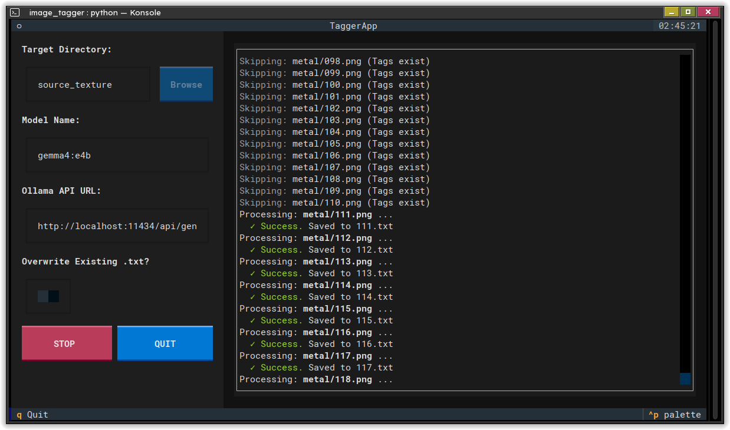This screenshot has height=430, width=730.
Task: Click 'Success. Saved to 114.txt' line
Action: click(x=321, y=297)
